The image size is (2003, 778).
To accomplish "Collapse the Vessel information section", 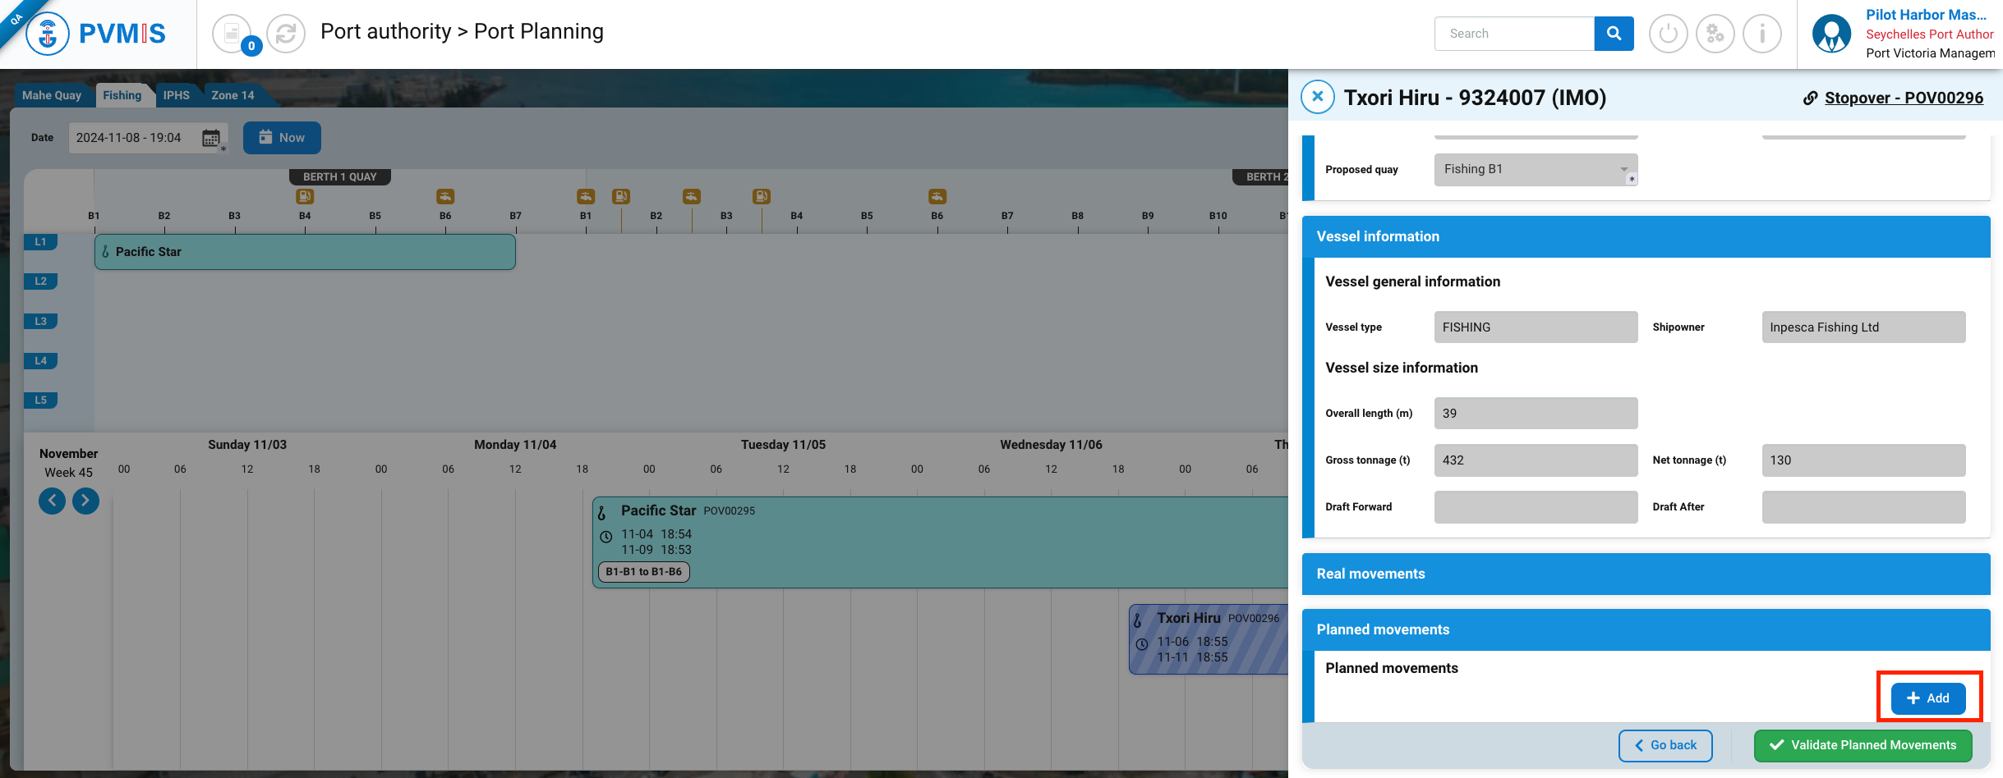I will tap(1645, 236).
